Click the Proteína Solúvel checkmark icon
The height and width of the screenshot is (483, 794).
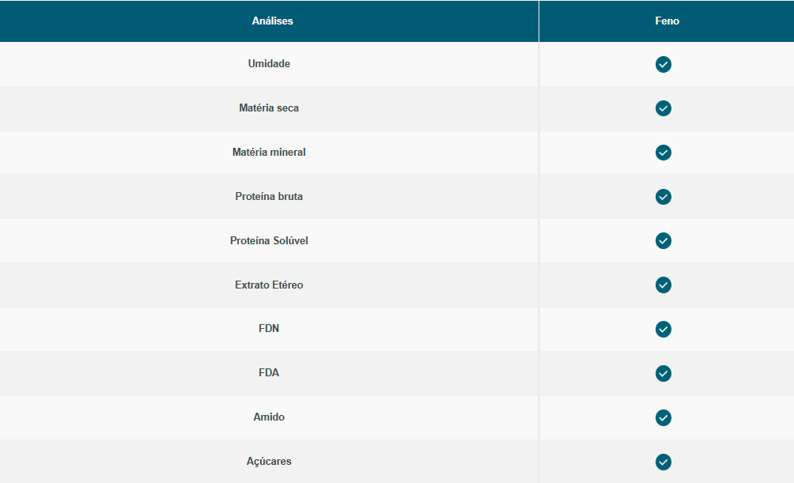coord(664,241)
